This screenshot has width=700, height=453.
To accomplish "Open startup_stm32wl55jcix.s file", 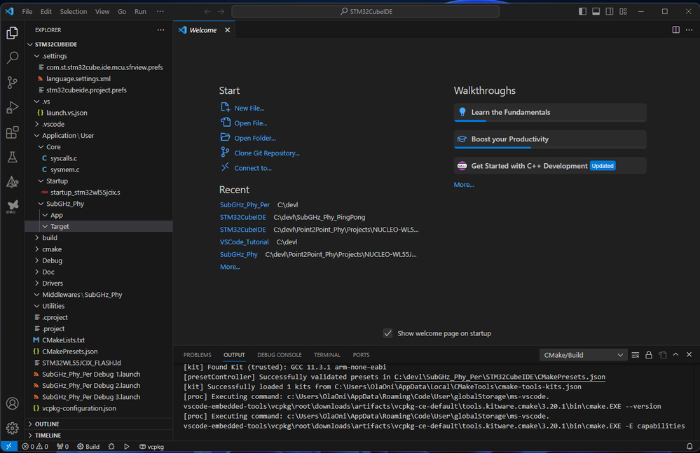I will (x=85, y=192).
